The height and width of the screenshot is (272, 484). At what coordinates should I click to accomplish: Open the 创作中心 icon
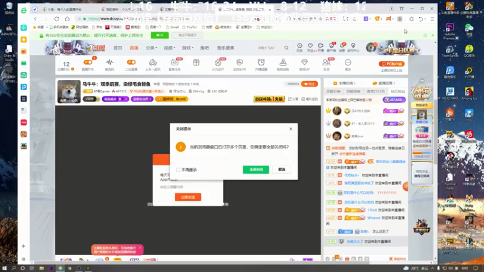click(x=353, y=47)
